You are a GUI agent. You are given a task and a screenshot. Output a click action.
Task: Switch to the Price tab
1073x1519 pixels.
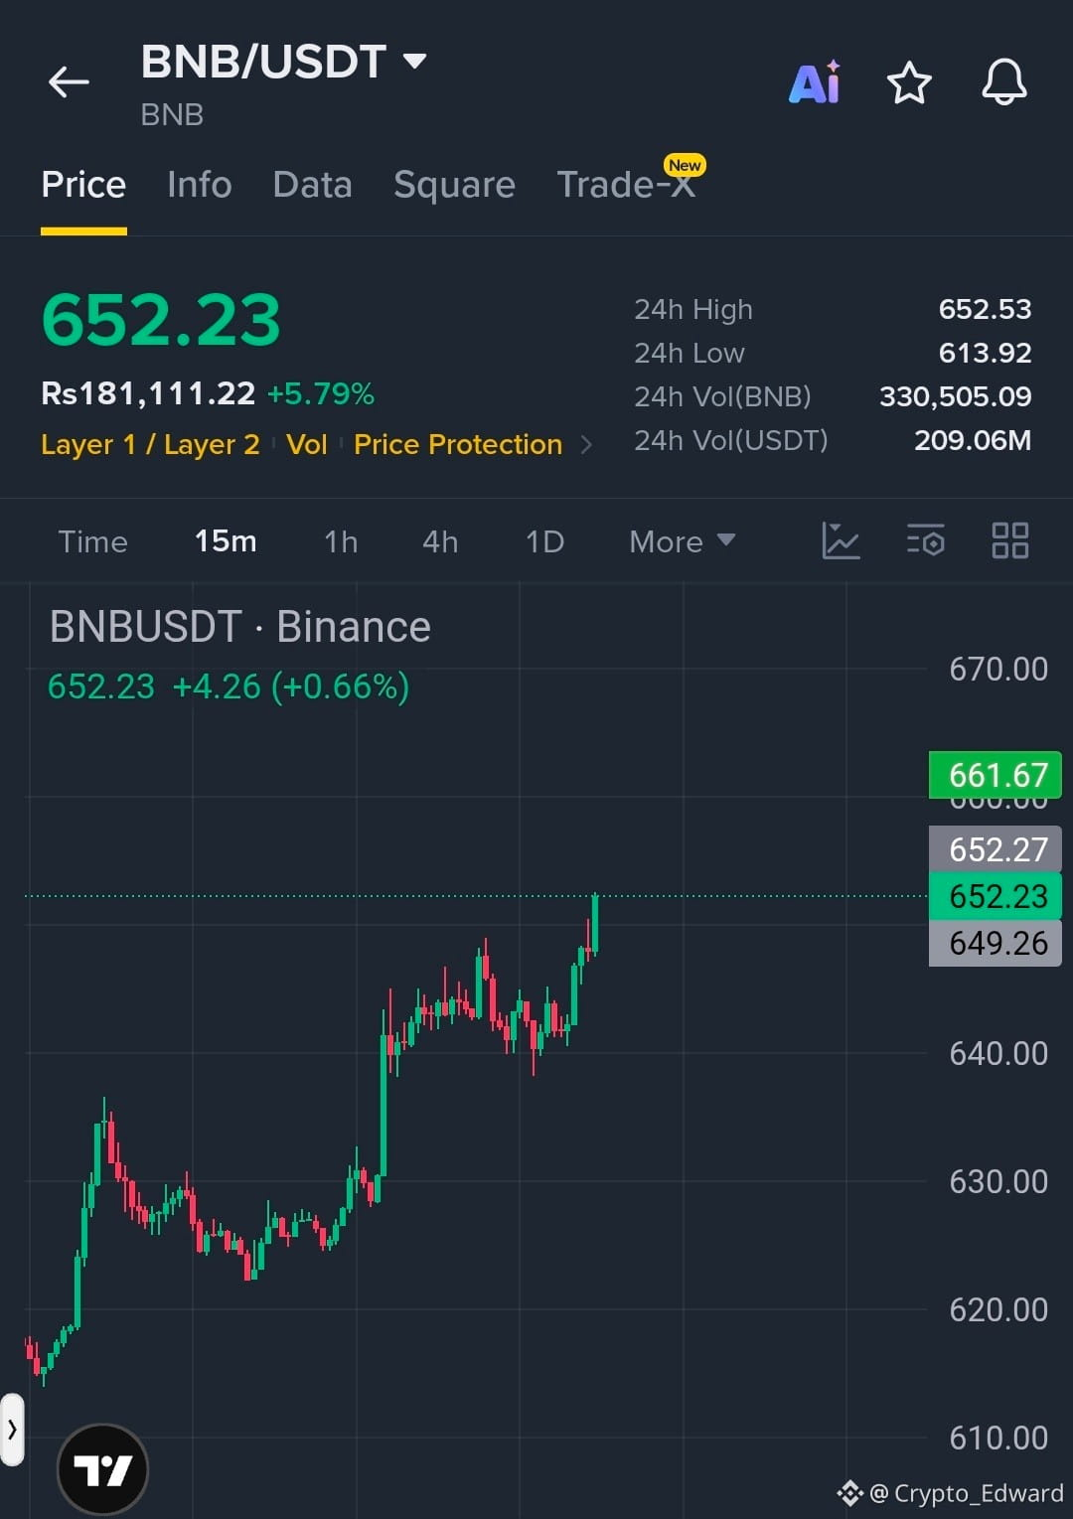click(x=83, y=185)
